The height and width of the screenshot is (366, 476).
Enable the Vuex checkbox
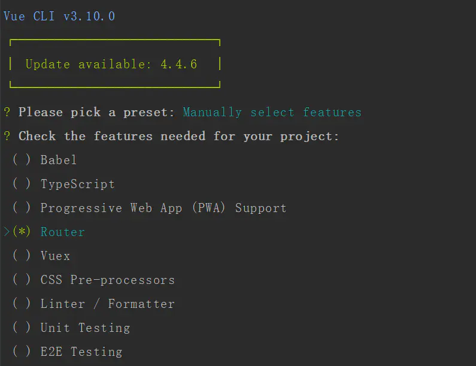[22, 256]
